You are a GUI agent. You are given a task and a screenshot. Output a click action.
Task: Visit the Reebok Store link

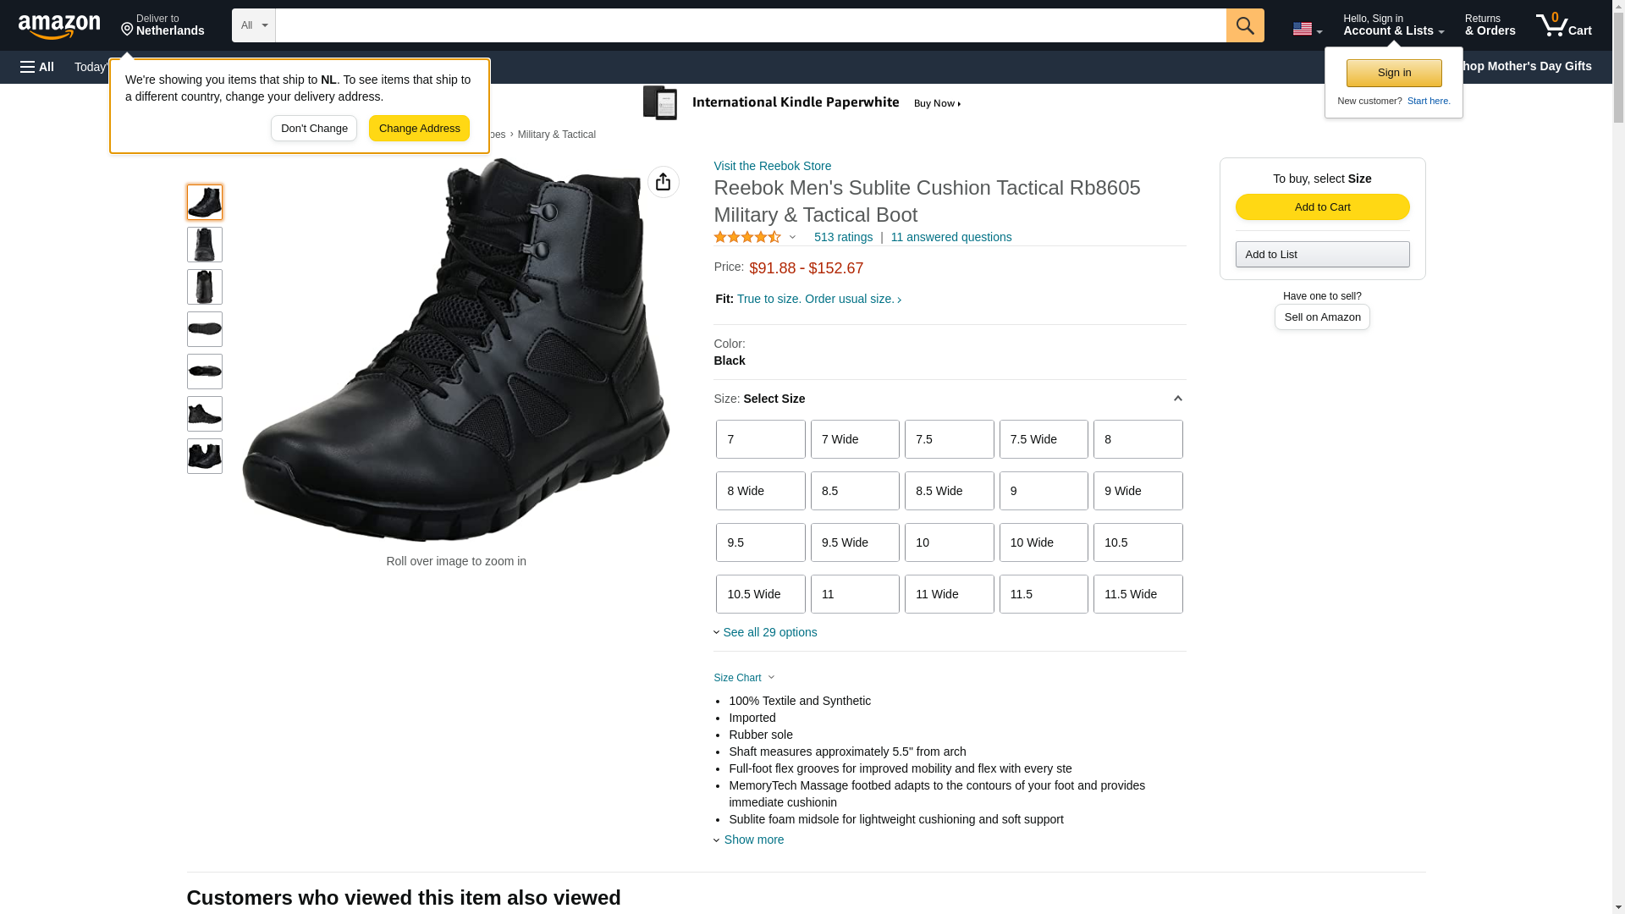click(772, 166)
